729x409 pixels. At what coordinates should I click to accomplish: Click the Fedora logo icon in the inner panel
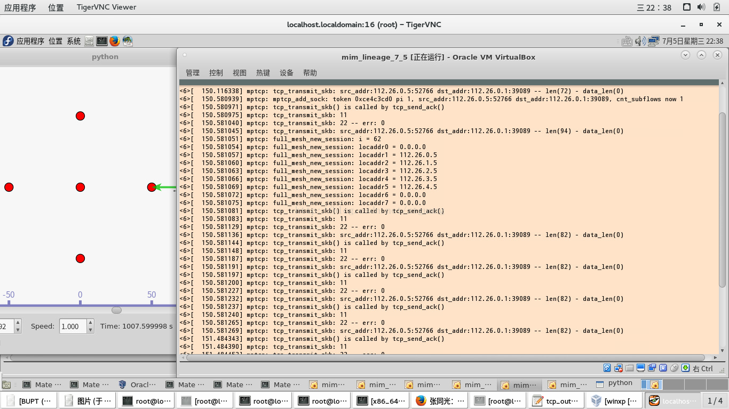(8, 41)
